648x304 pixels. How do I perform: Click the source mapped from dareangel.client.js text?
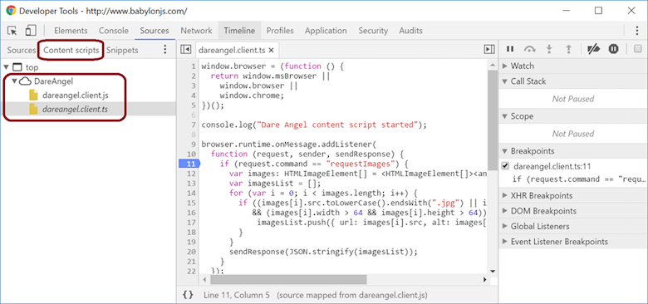(352, 296)
